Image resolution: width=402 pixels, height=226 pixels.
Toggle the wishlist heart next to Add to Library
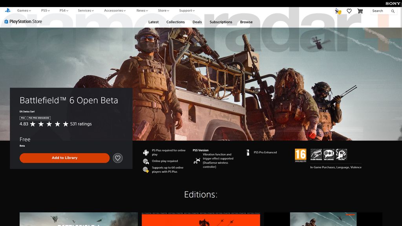[x=117, y=158]
